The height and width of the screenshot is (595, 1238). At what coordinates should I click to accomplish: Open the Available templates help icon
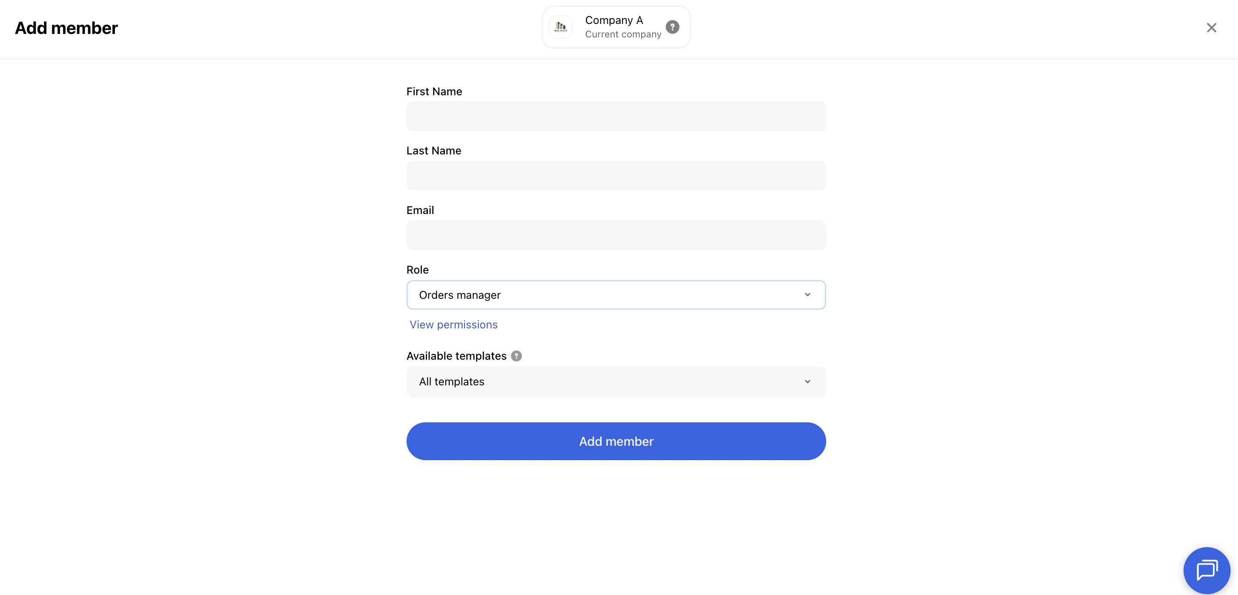[517, 356]
